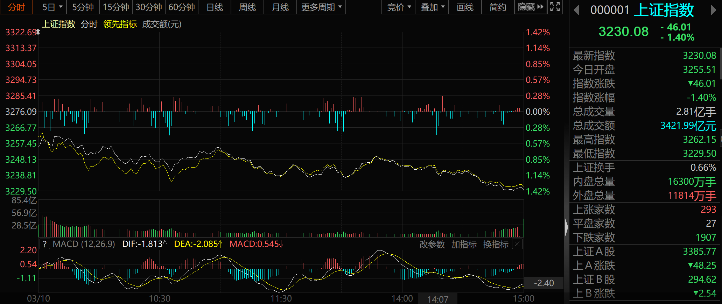This screenshot has width=722, height=304.
Task: Toggle the 画线 drawing tools
Action: click(465, 7)
